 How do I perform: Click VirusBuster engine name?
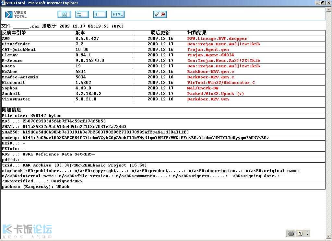click(16, 99)
